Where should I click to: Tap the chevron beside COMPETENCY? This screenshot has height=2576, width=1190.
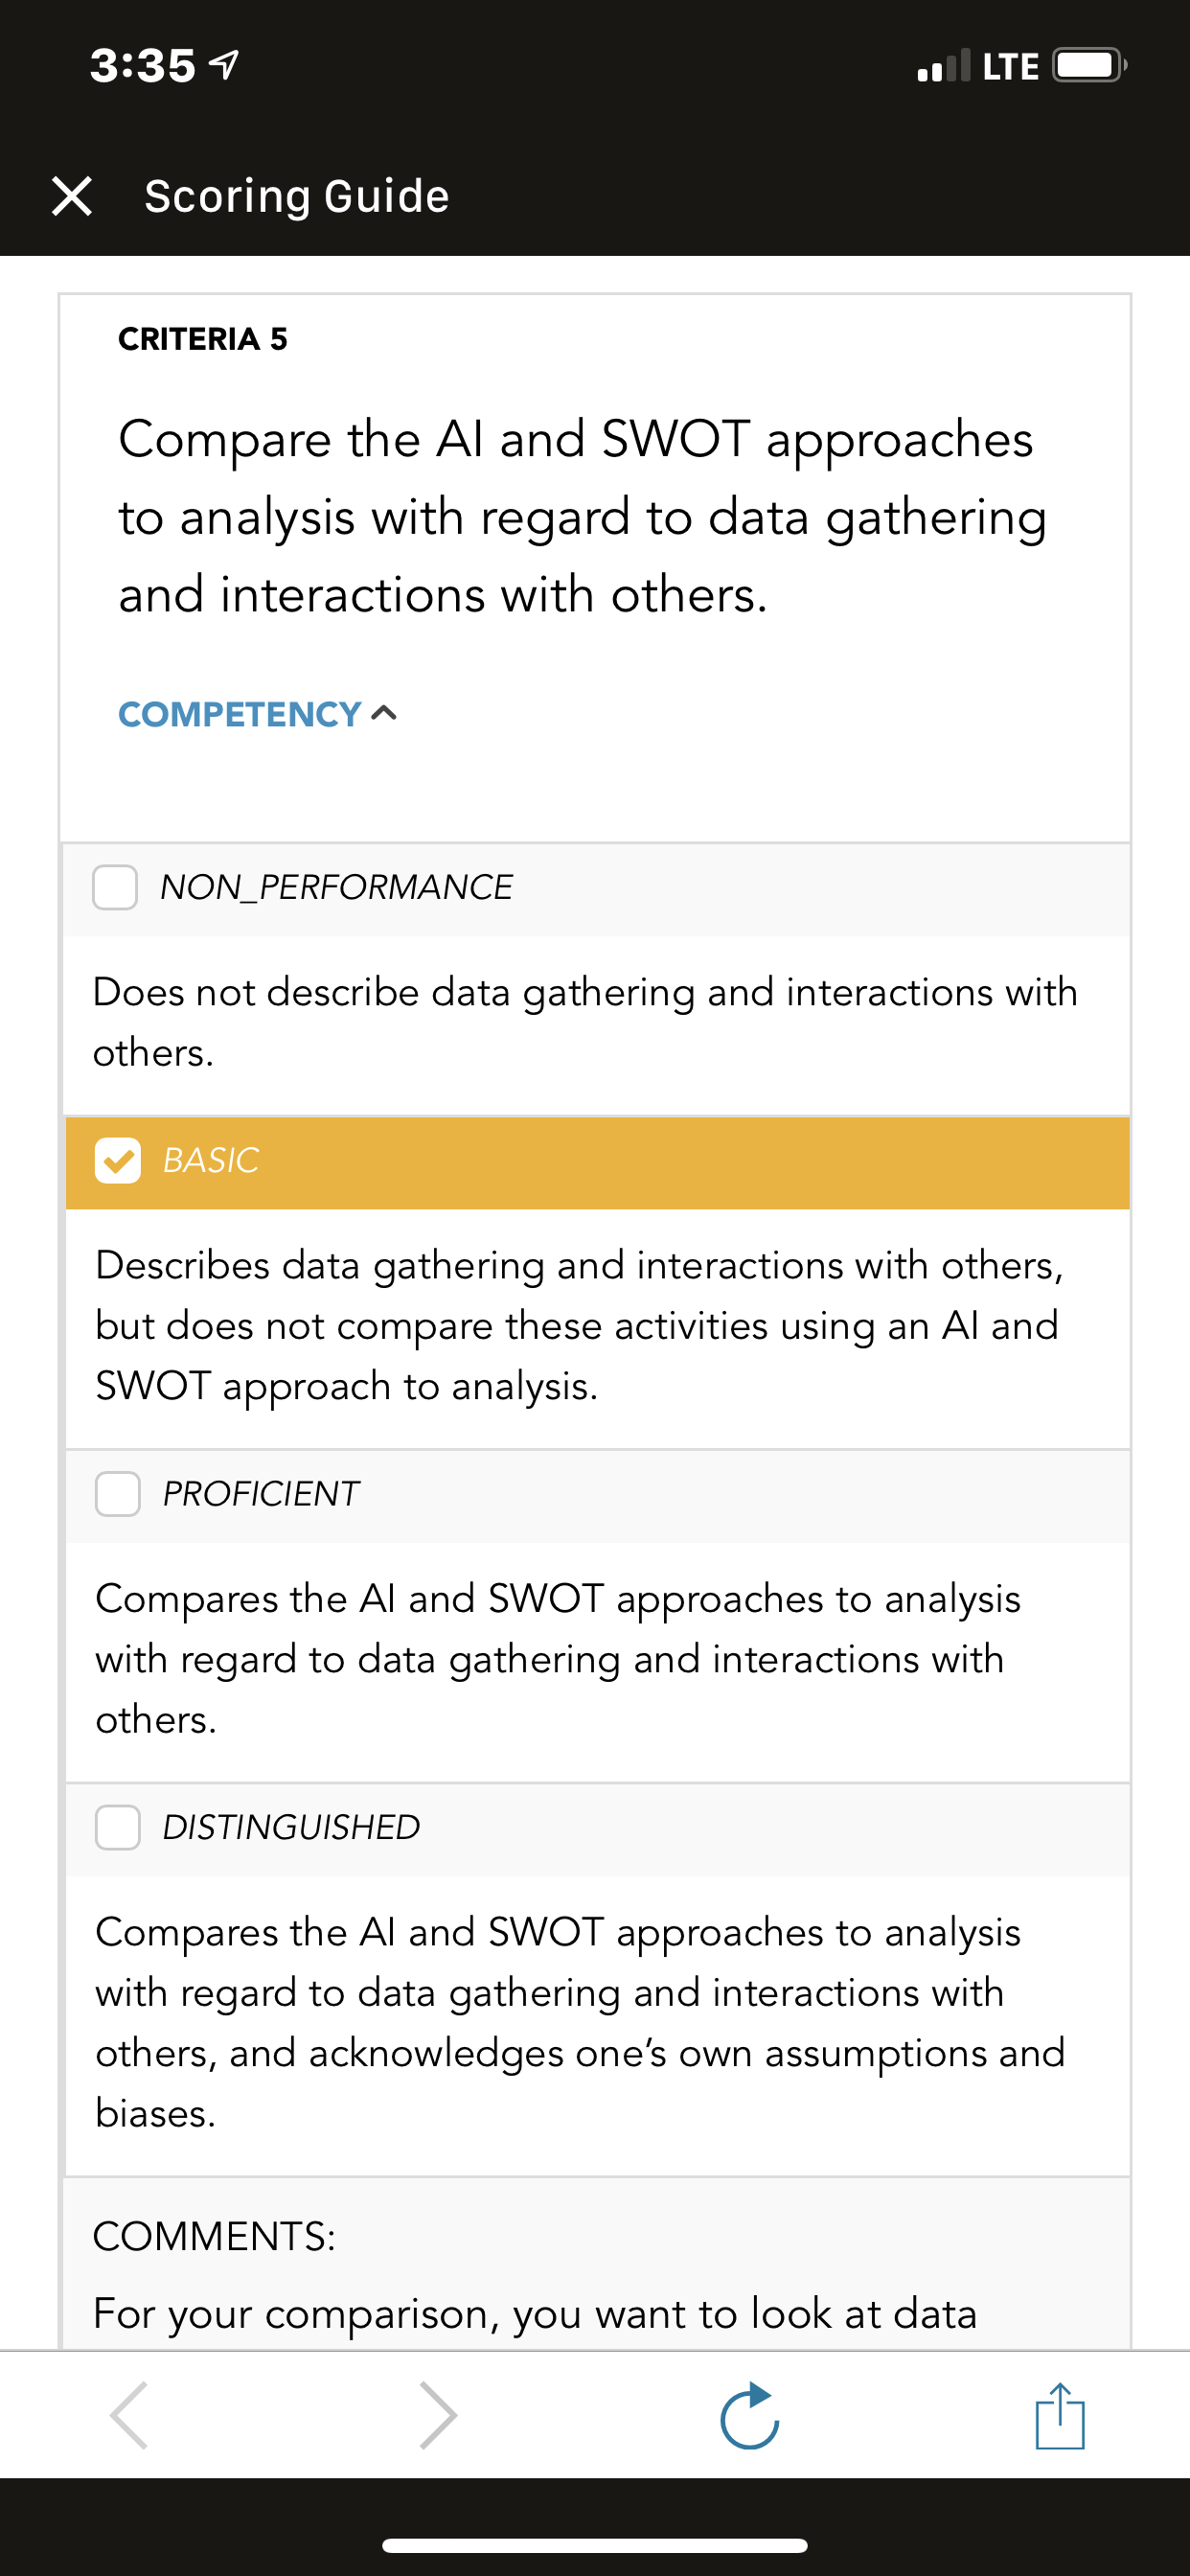tap(384, 713)
